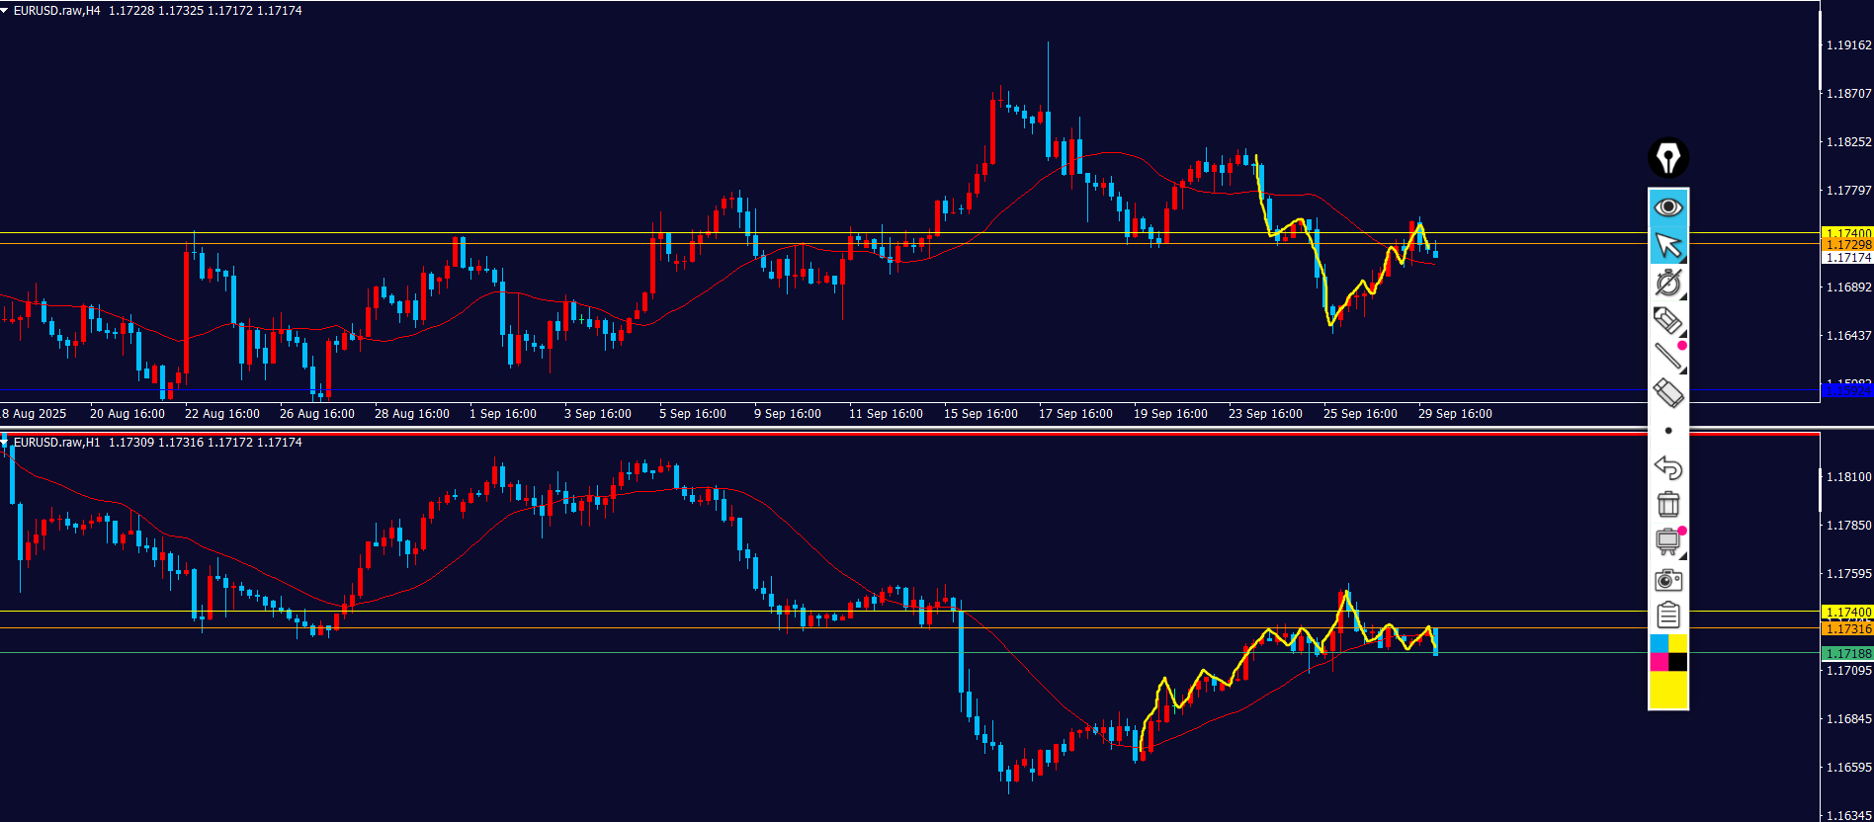Click the triangle beside EURUSD.raw,H1 title
The height and width of the screenshot is (822, 1874).
click(x=5, y=442)
